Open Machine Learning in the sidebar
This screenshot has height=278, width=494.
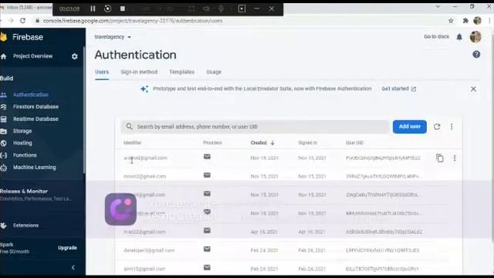tap(34, 168)
